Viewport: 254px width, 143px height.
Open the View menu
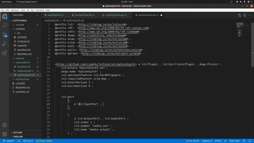click(23, 10)
